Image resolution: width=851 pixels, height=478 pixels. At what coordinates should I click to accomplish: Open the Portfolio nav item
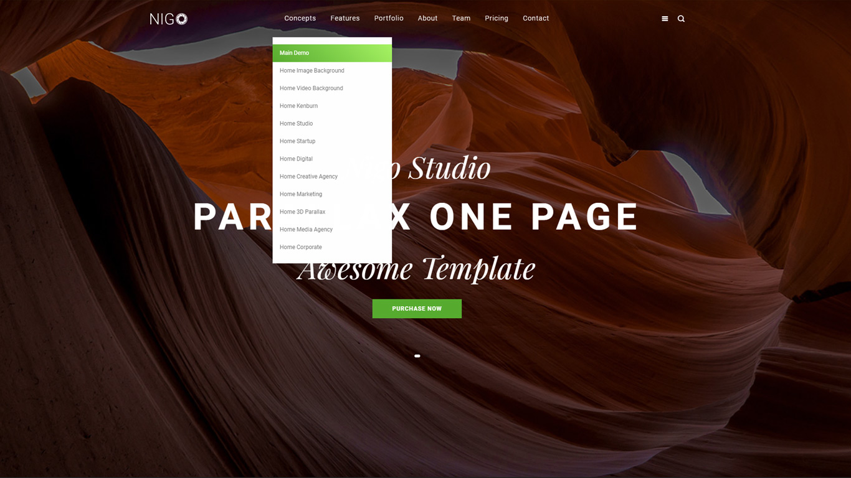pyautogui.click(x=389, y=18)
